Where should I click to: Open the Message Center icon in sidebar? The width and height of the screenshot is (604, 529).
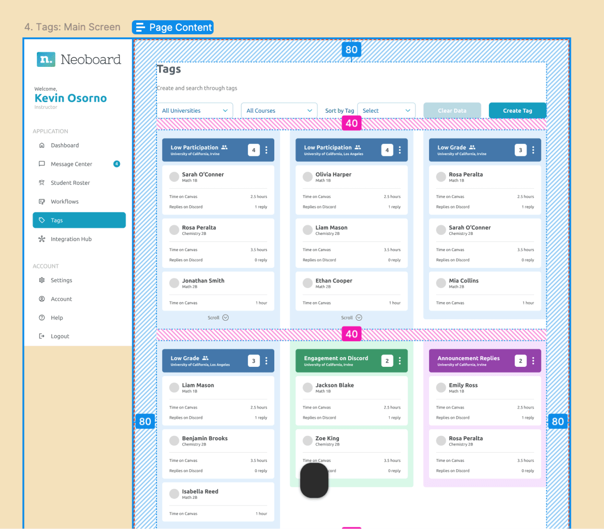pos(42,164)
